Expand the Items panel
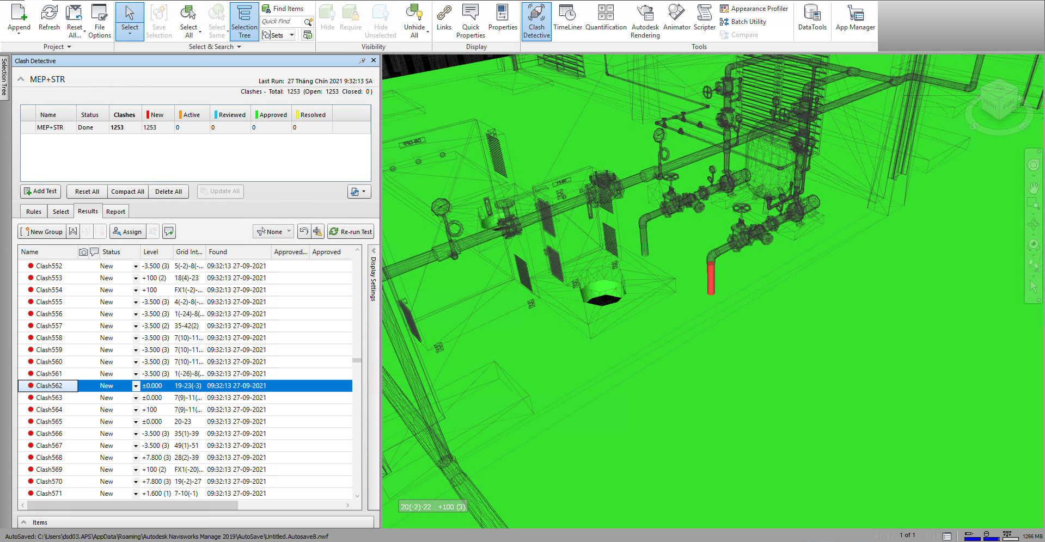 click(24, 522)
